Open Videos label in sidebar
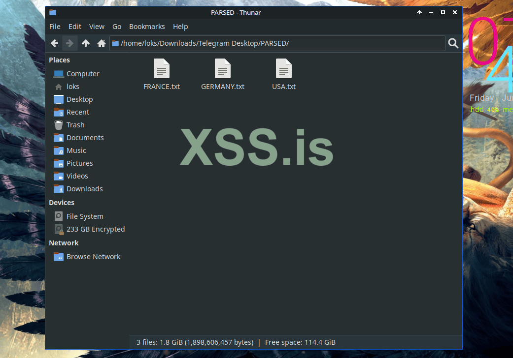Image resolution: width=513 pixels, height=358 pixels. pos(77,176)
